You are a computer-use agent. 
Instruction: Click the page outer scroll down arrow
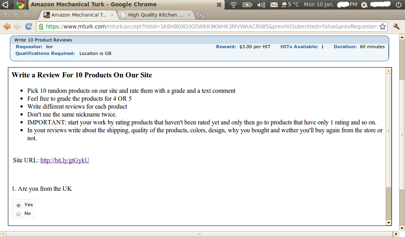(x=402, y=228)
